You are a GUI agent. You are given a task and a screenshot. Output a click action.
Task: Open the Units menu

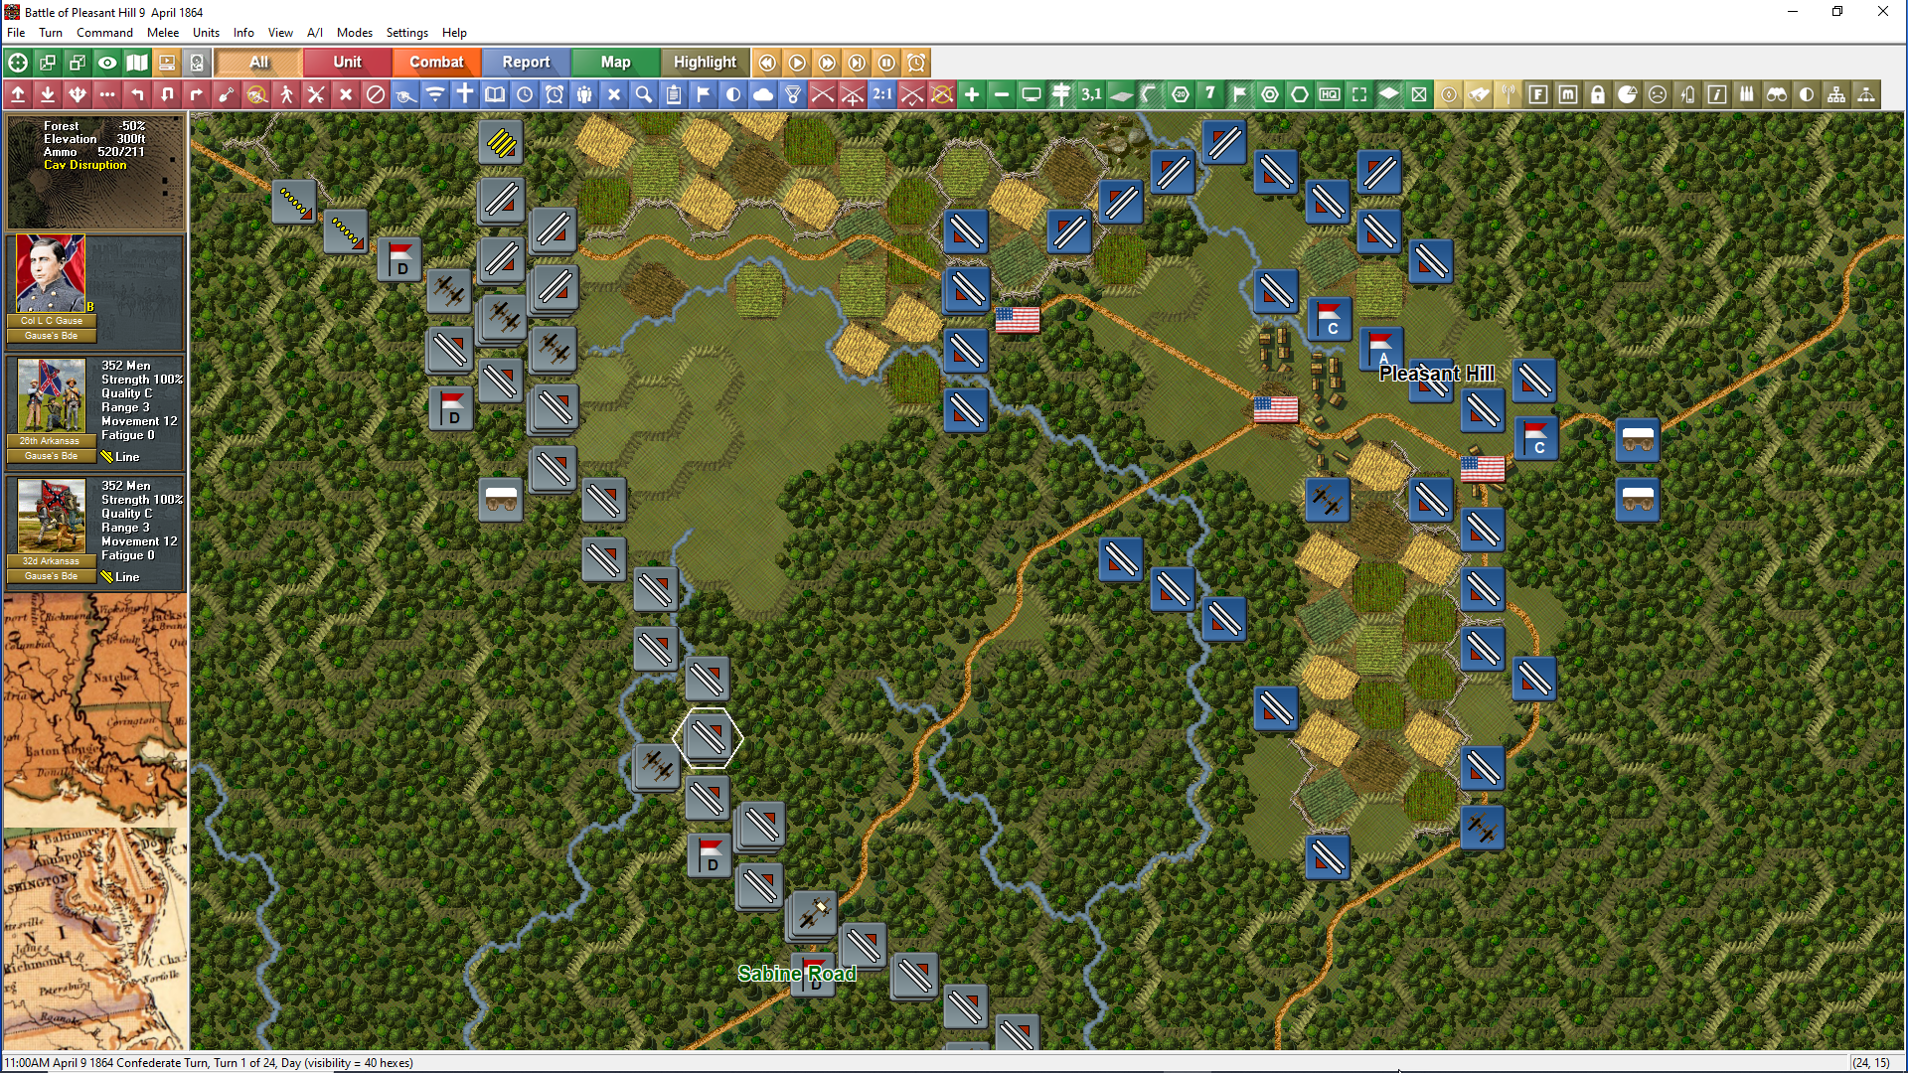(x=206, y=33)
